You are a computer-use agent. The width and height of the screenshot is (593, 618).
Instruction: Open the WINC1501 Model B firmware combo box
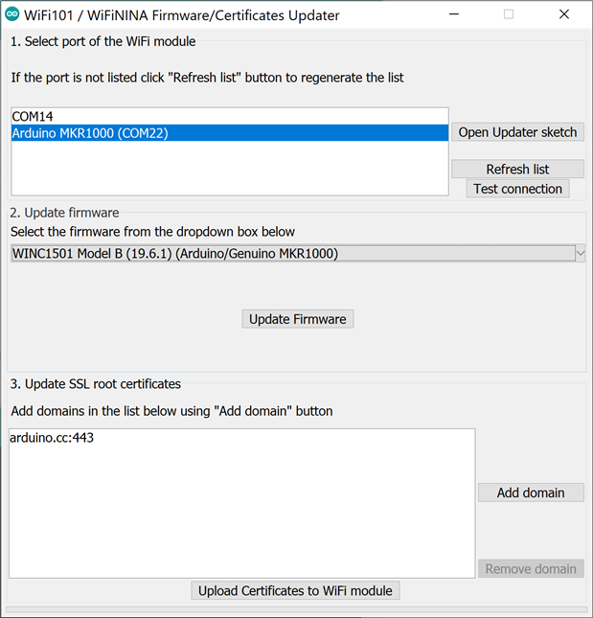287,253
